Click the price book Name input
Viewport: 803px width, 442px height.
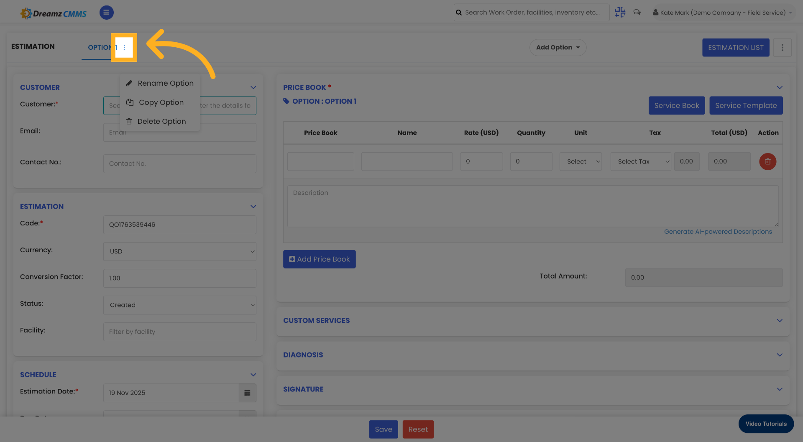(407, 161)
